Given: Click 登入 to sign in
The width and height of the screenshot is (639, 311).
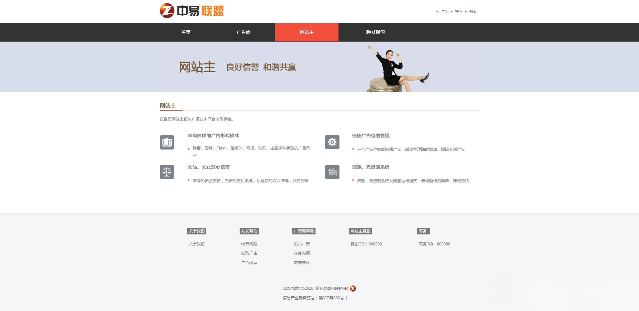Looking at the screenshot, I should (x=458, y=11).
